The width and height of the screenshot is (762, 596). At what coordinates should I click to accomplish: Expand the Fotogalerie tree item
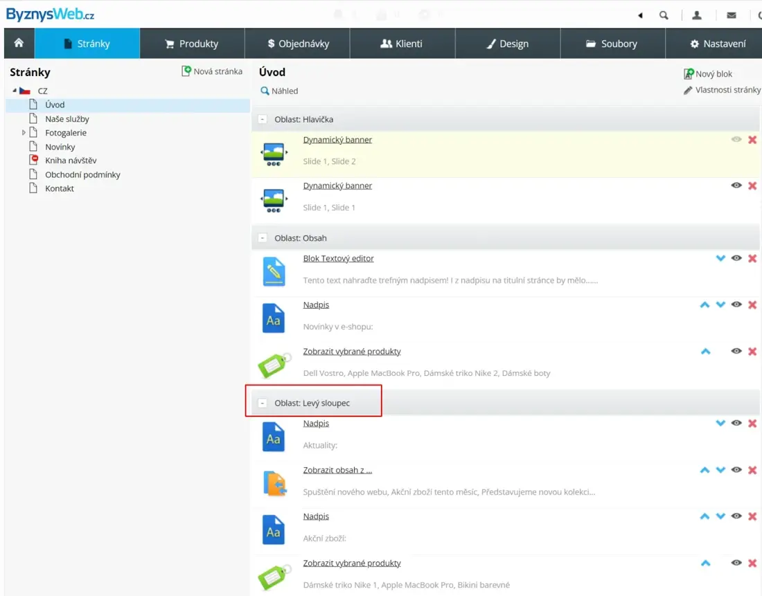[24, 132]
